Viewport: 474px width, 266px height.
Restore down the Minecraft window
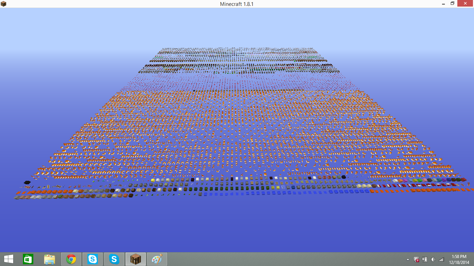pyautogui.click(x=452, y=4)
